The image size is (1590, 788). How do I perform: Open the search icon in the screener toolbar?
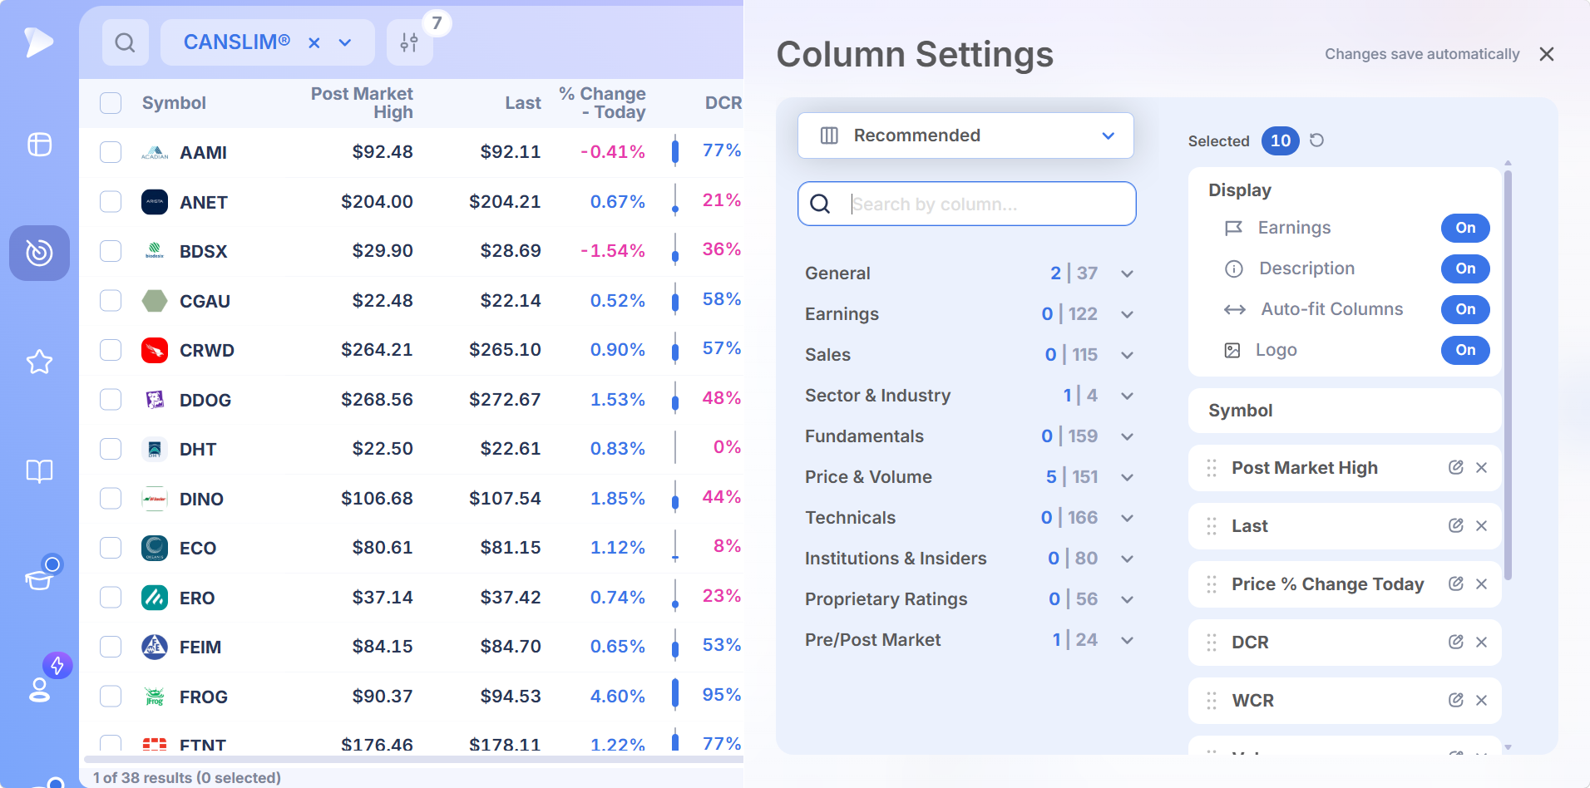[125, 42]
